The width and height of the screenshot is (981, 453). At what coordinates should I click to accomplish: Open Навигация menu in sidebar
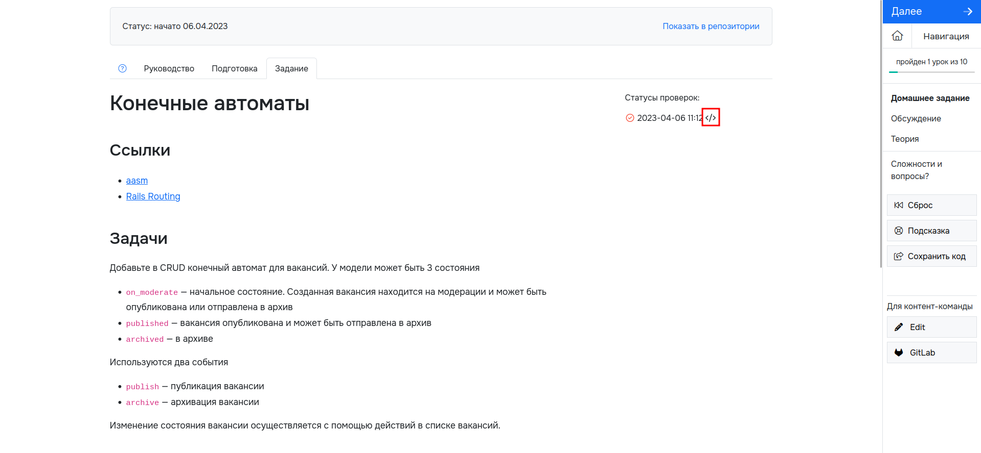(946, 36)
